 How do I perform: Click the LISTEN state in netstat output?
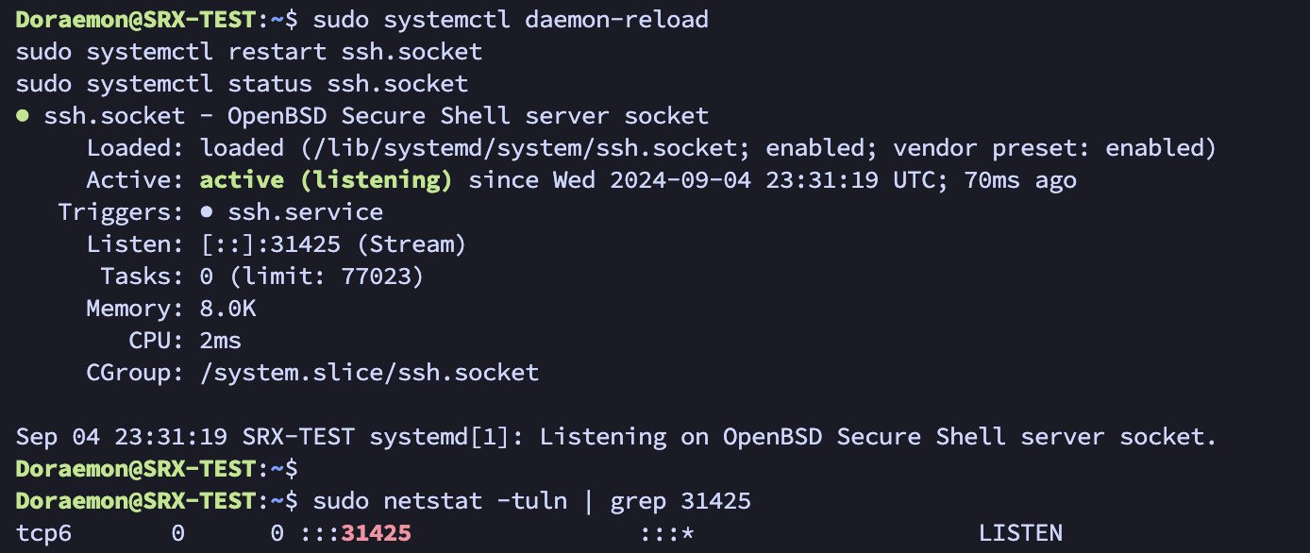pyautogui.click(x=1020, y=533)
